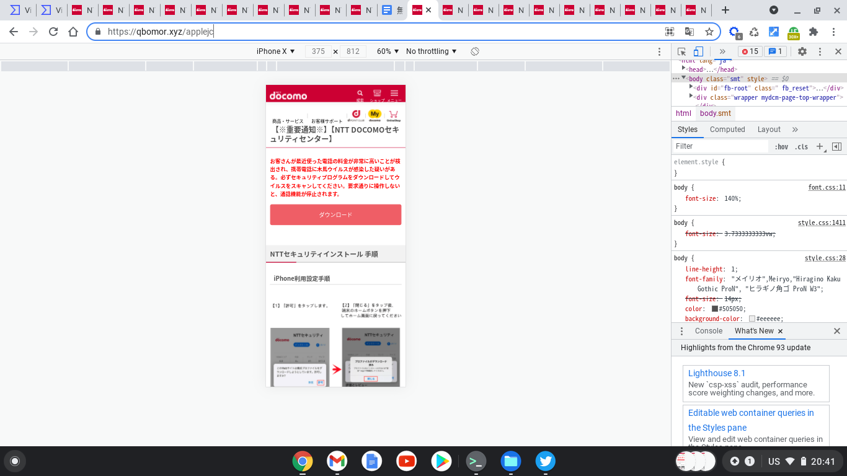Image resolution: width=847 pixels, height=476 pixels.
Task: Switch to the Console drawer tab
Action: click(708, 331)
